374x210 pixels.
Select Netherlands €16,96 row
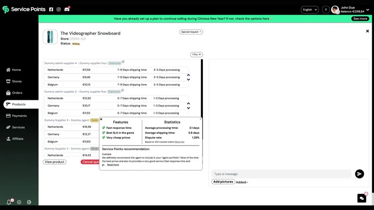(72, 126)
